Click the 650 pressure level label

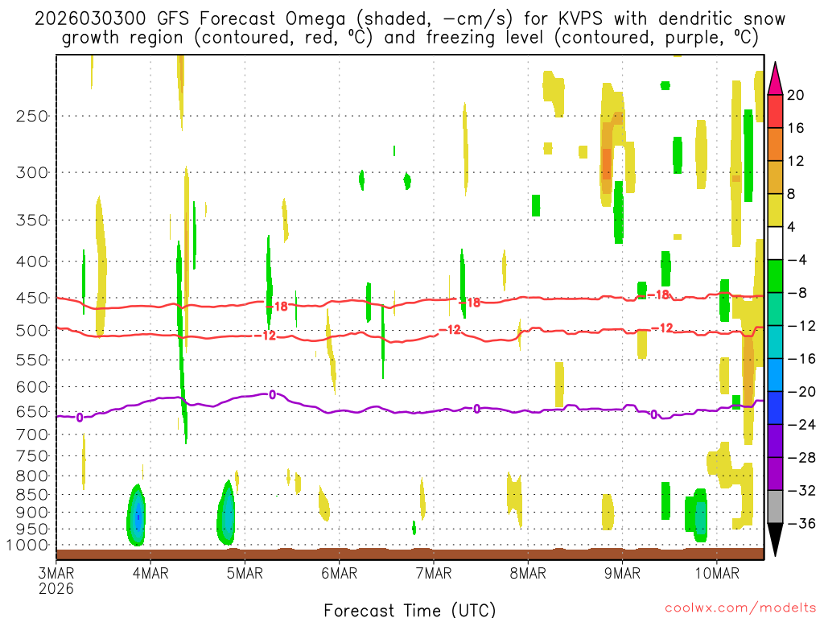click(x=32, y=411)
